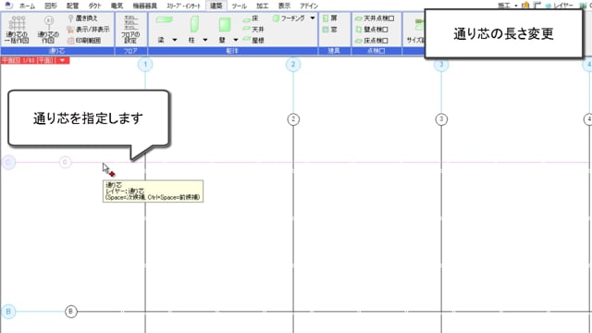The width and height of the screenshot is (592, 333).
Task: Click the orange house icon at top right
Action: click(x=525, y=6)
